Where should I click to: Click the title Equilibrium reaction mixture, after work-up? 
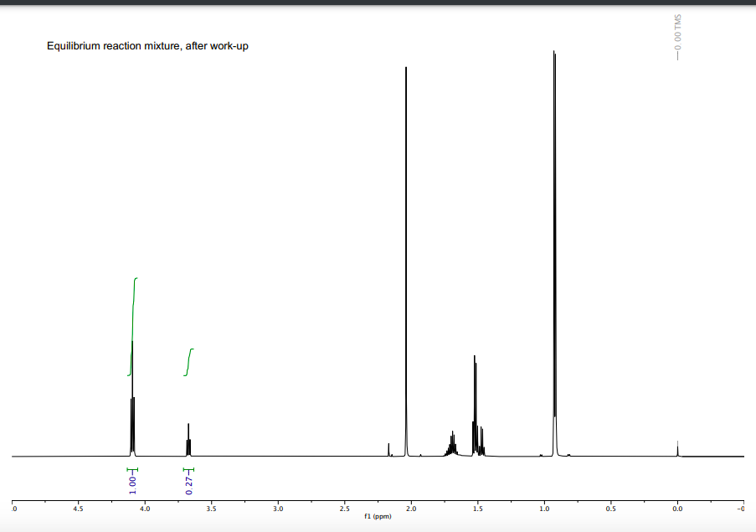pos(145,46)
